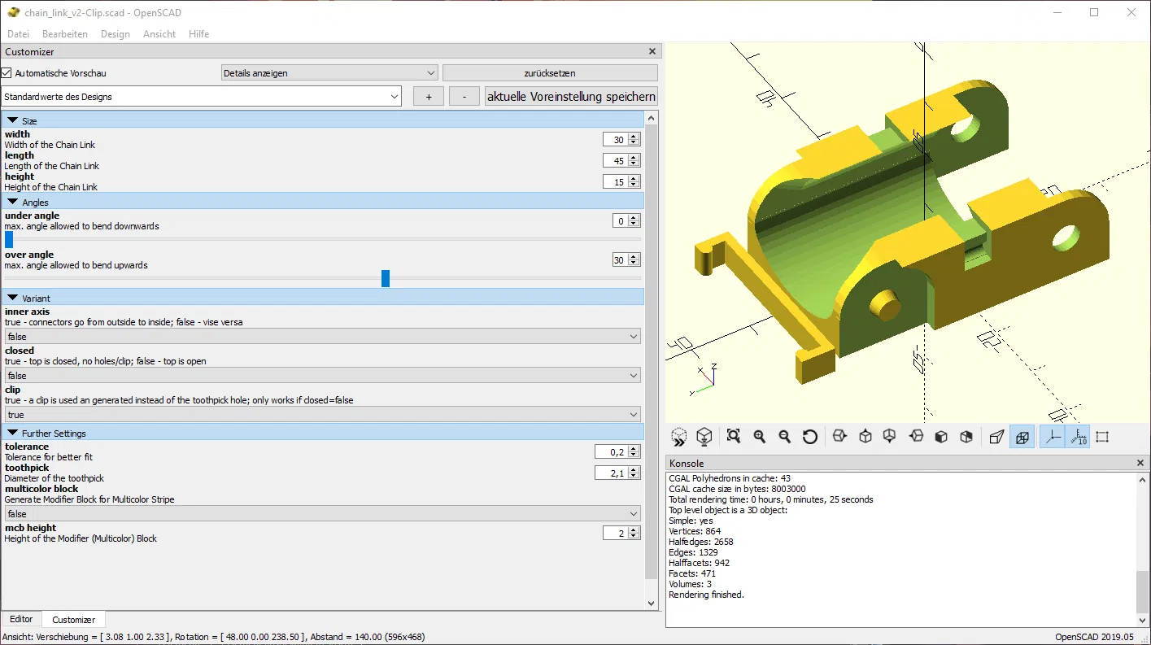Image resolution: width=1151 pixels, height=645 pixels.
Task: Toggle the show edges button
Action: click(1102, 437)
